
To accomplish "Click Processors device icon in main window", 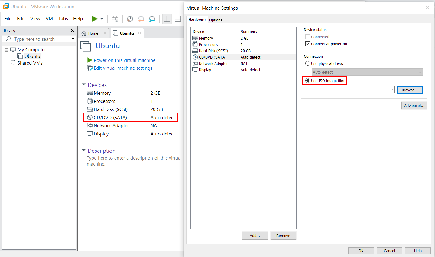I will pos(90,101).
